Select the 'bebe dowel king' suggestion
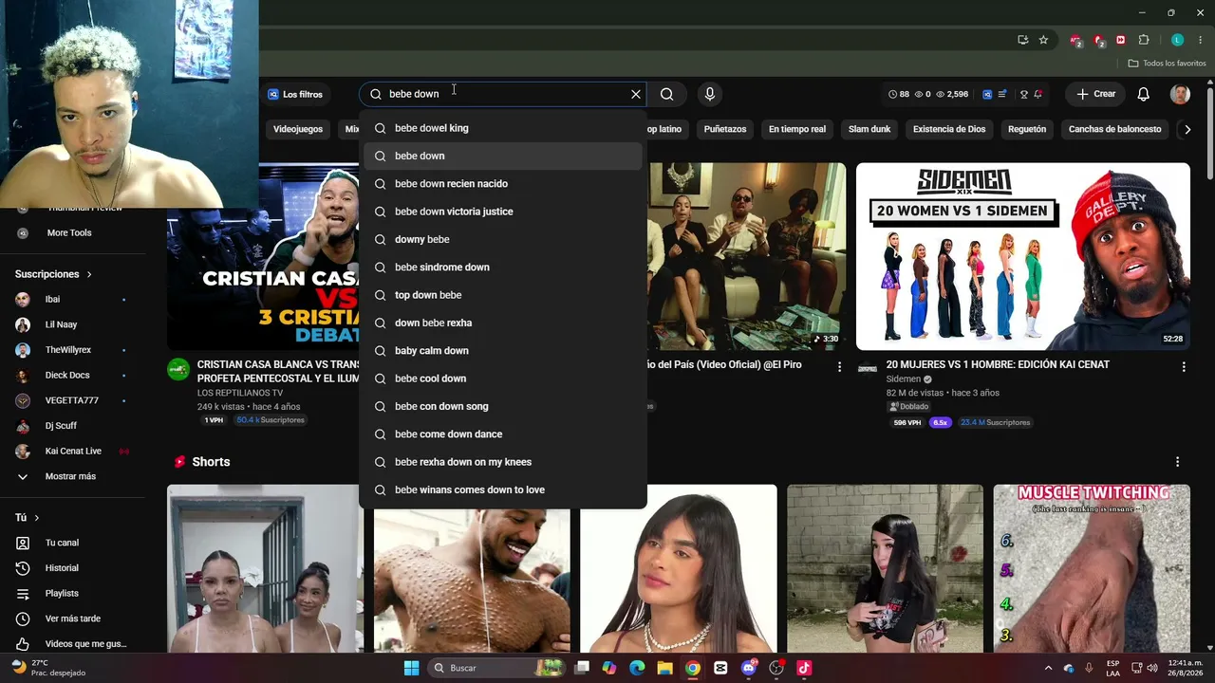The image size is (1215, 683). [503, 128]
